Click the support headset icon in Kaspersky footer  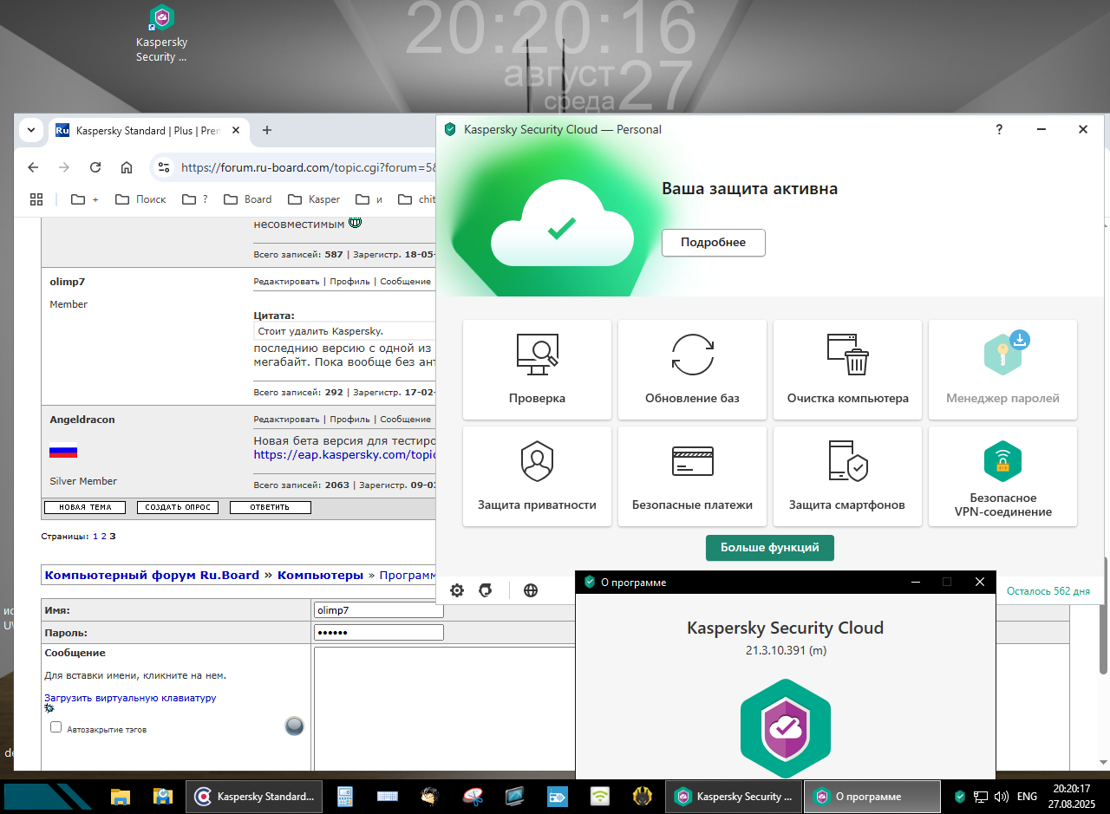[x=486, y=590]
